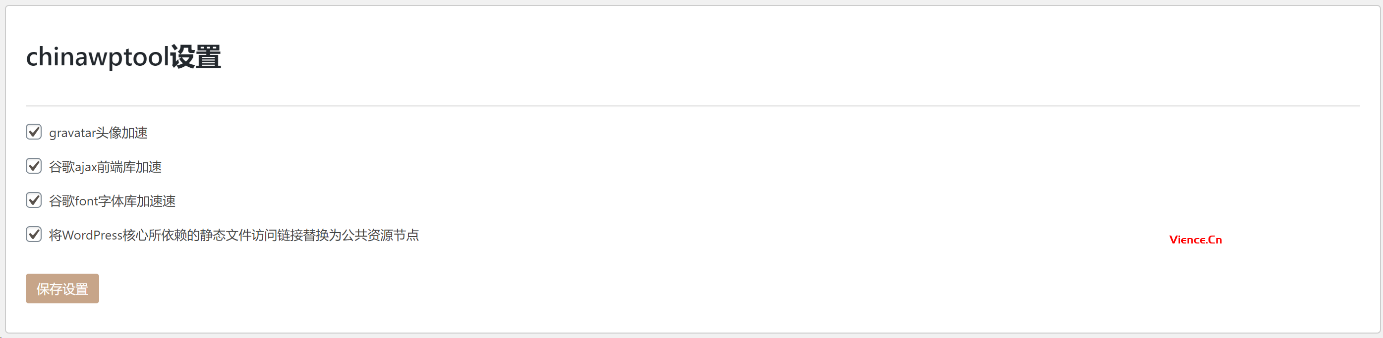Screen dimensions: 1383x338
Task: Click the chinawptool heading word
Action: (98, 57)
